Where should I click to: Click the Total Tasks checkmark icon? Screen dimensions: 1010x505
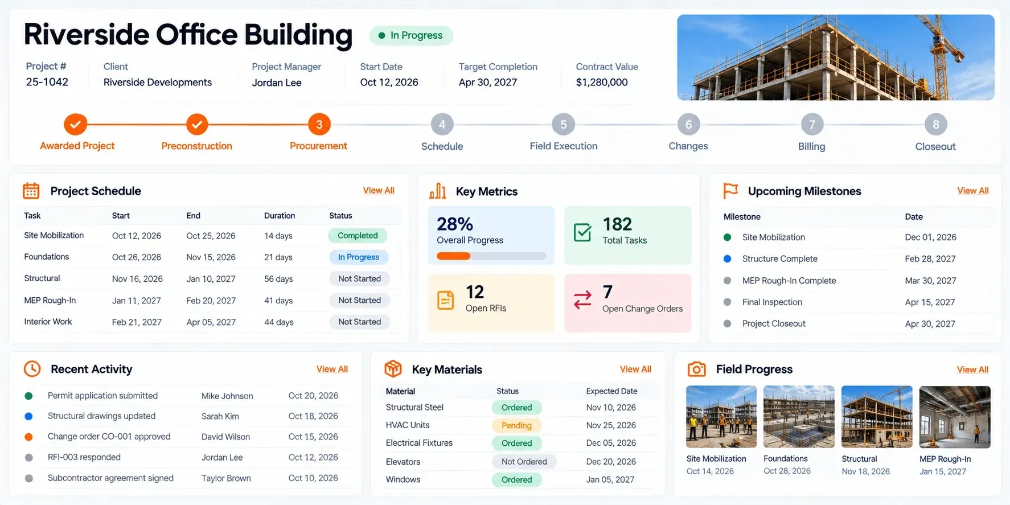pyautogui.click(x=582, y=232)
